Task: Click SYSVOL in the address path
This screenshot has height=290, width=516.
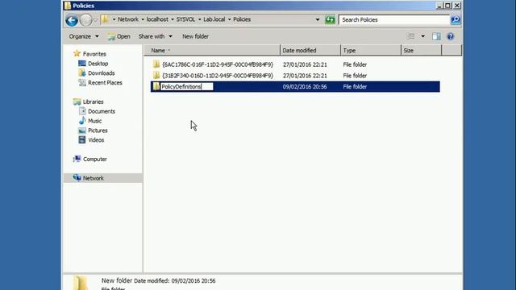Action: [x=185, y=19]
